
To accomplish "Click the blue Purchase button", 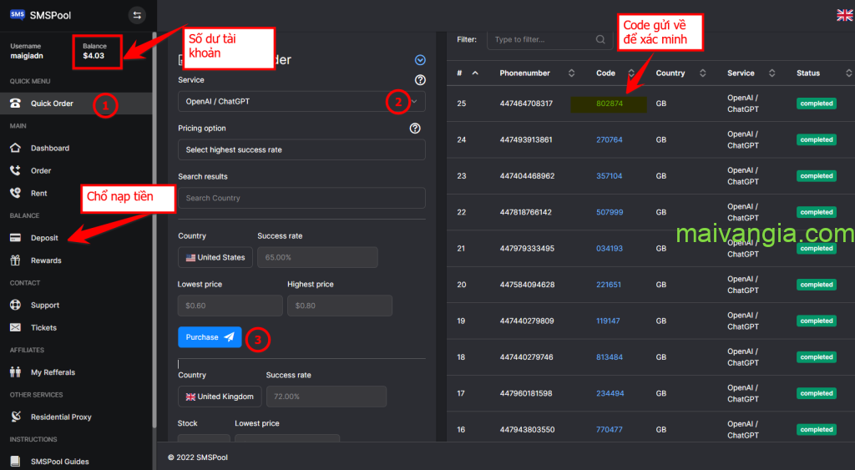I will click(x=210, y=337).
